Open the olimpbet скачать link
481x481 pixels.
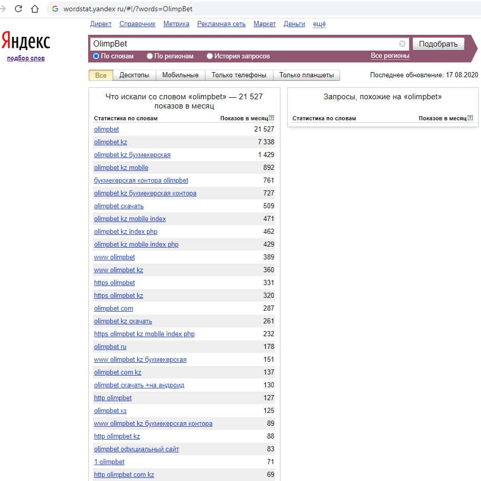[119, 206]
